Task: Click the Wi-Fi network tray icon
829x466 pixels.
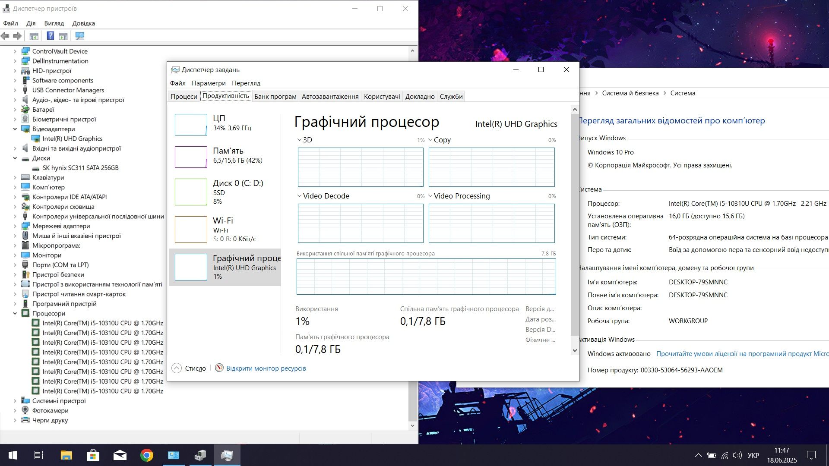Action: coord(725,456)
